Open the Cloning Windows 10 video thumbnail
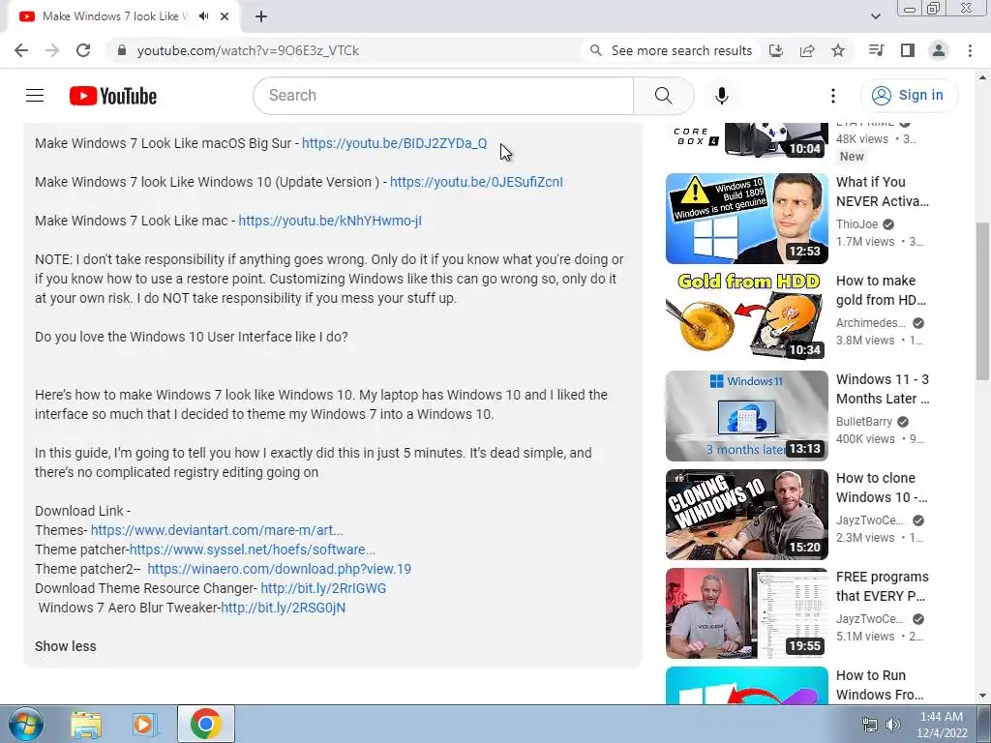This screenshot has width=991, height=743. point(746,515)
